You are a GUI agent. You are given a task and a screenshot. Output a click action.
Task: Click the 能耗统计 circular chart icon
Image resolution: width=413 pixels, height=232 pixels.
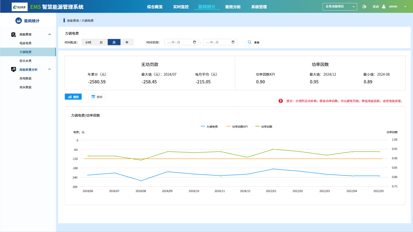point(18,21)
